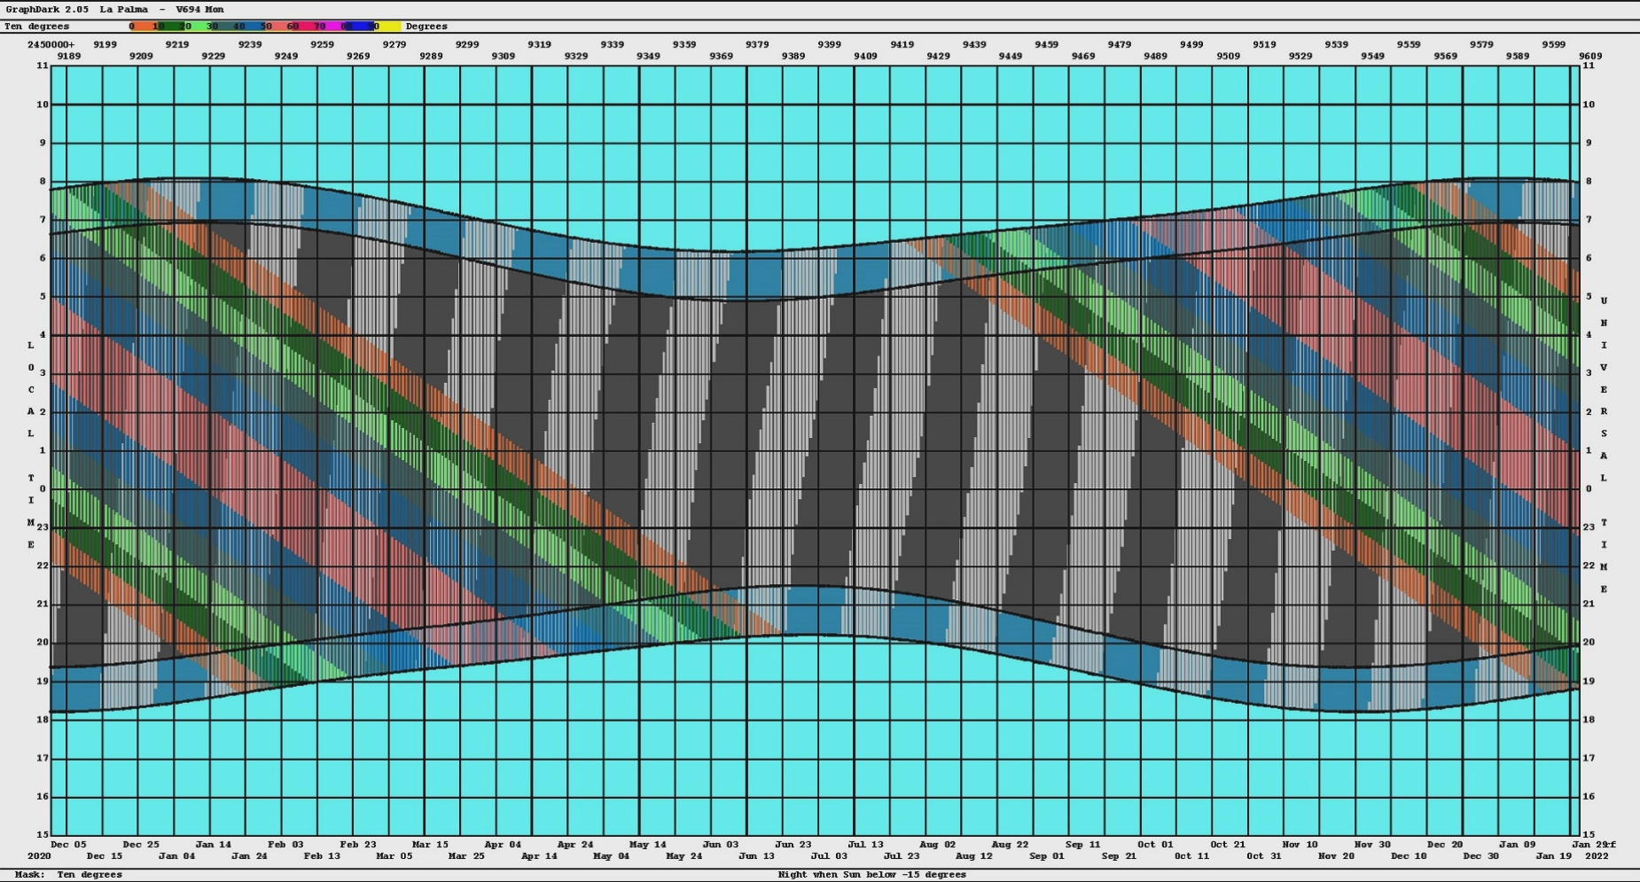Select the light green 20–30 legend swatch
This screenshot has height=882, width=1640.
(x=197, y=27)
